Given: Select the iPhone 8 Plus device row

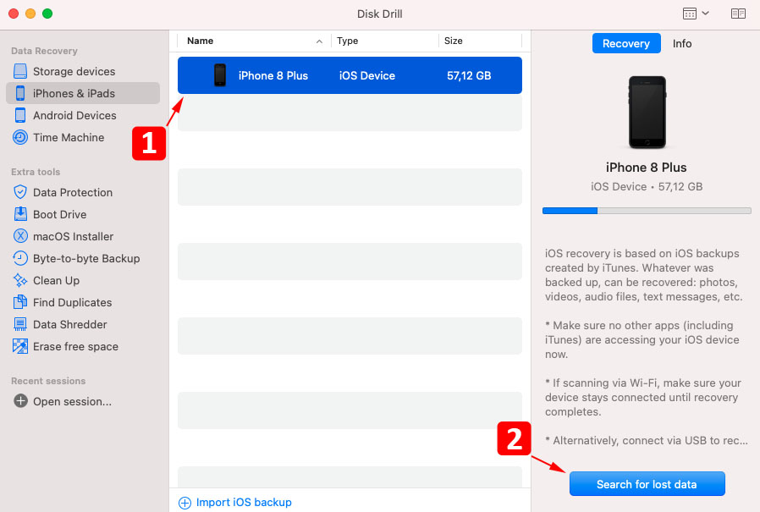Looking at the screenshot, I should click(x=350, y=75).
